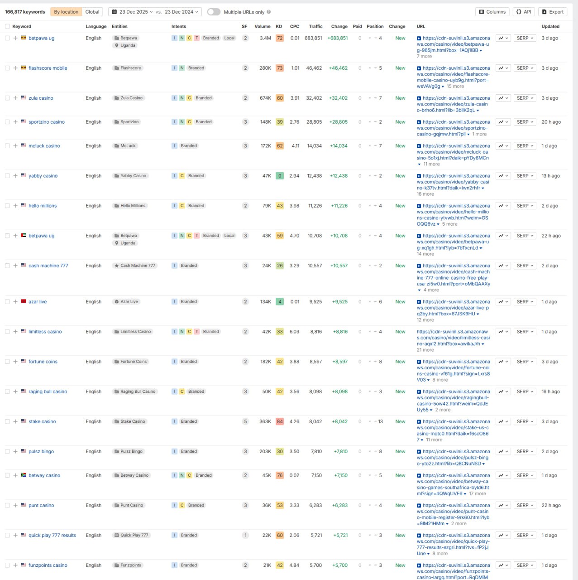Switch to the Global tab
Screen dimensions: 578x580
(x=92, y=12)
